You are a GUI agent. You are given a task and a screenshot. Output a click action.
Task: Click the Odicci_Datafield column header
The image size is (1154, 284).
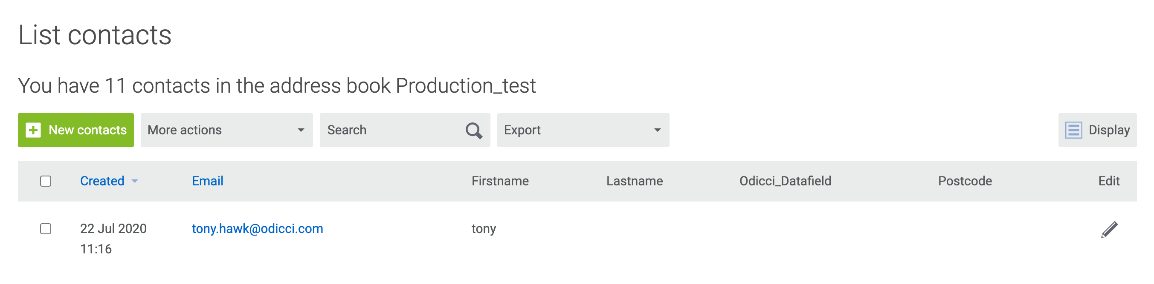click(785, 181)
